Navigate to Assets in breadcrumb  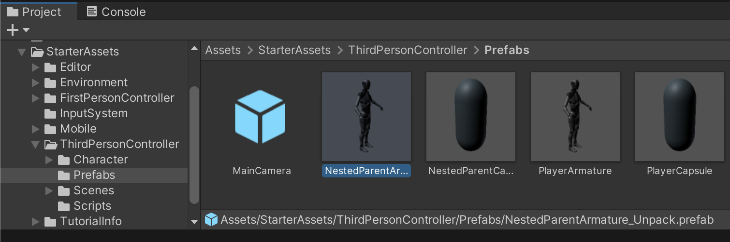(x=223, y=50)
